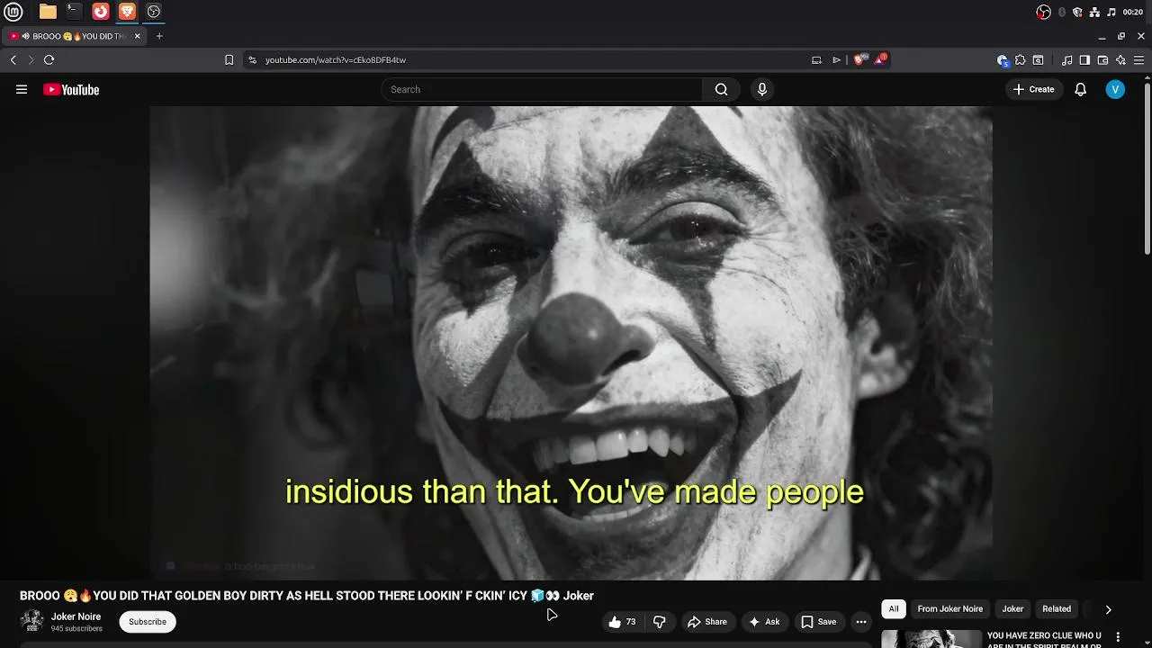Bookmark this page
The image size is (1152, 648).
click(x=229, y=60)
